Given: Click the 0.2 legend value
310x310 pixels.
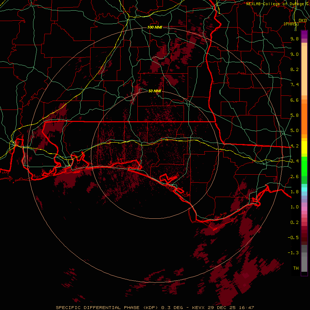Looking at the screenshot, I should [294, 223].
